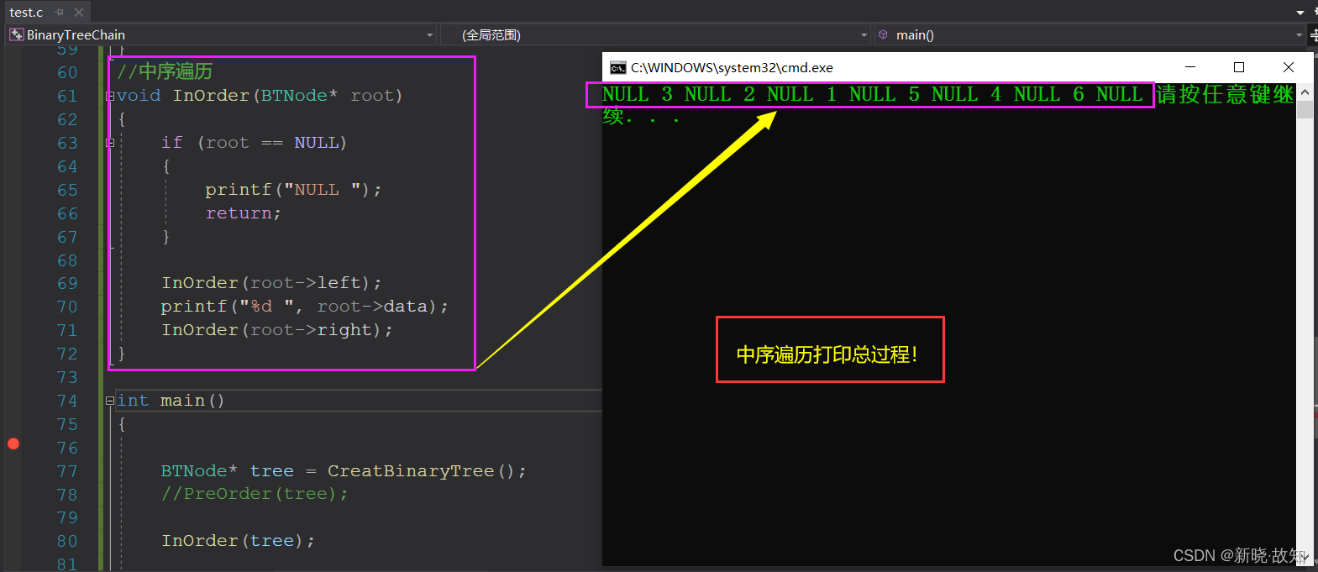Click the purple cube icon beside main()

click(883, 34)
